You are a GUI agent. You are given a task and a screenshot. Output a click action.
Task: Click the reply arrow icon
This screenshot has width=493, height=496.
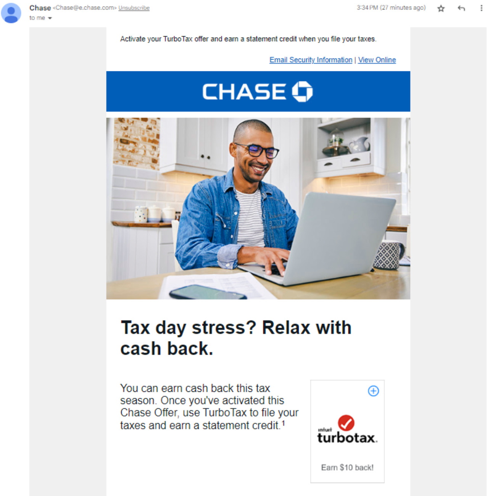[461, 8]
